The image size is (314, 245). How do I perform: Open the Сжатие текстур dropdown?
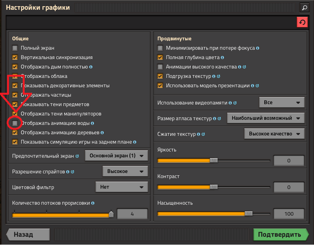274,134
